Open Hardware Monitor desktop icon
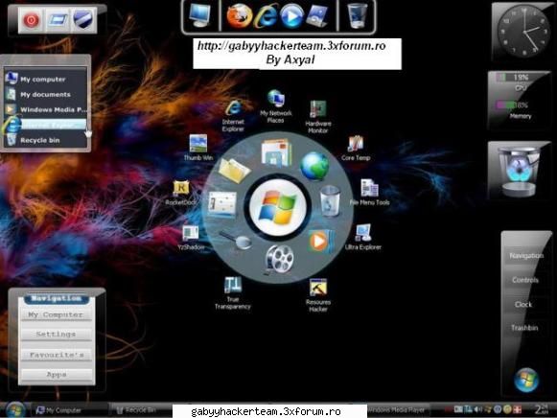557x418 pixels. pos(318,117)
